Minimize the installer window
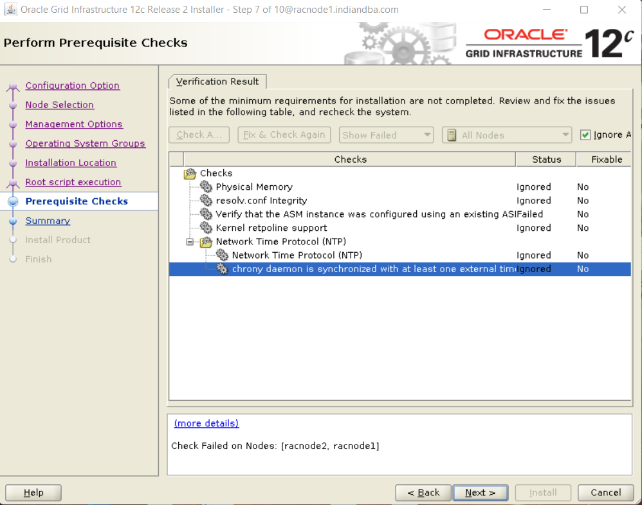 click(547, 10)
